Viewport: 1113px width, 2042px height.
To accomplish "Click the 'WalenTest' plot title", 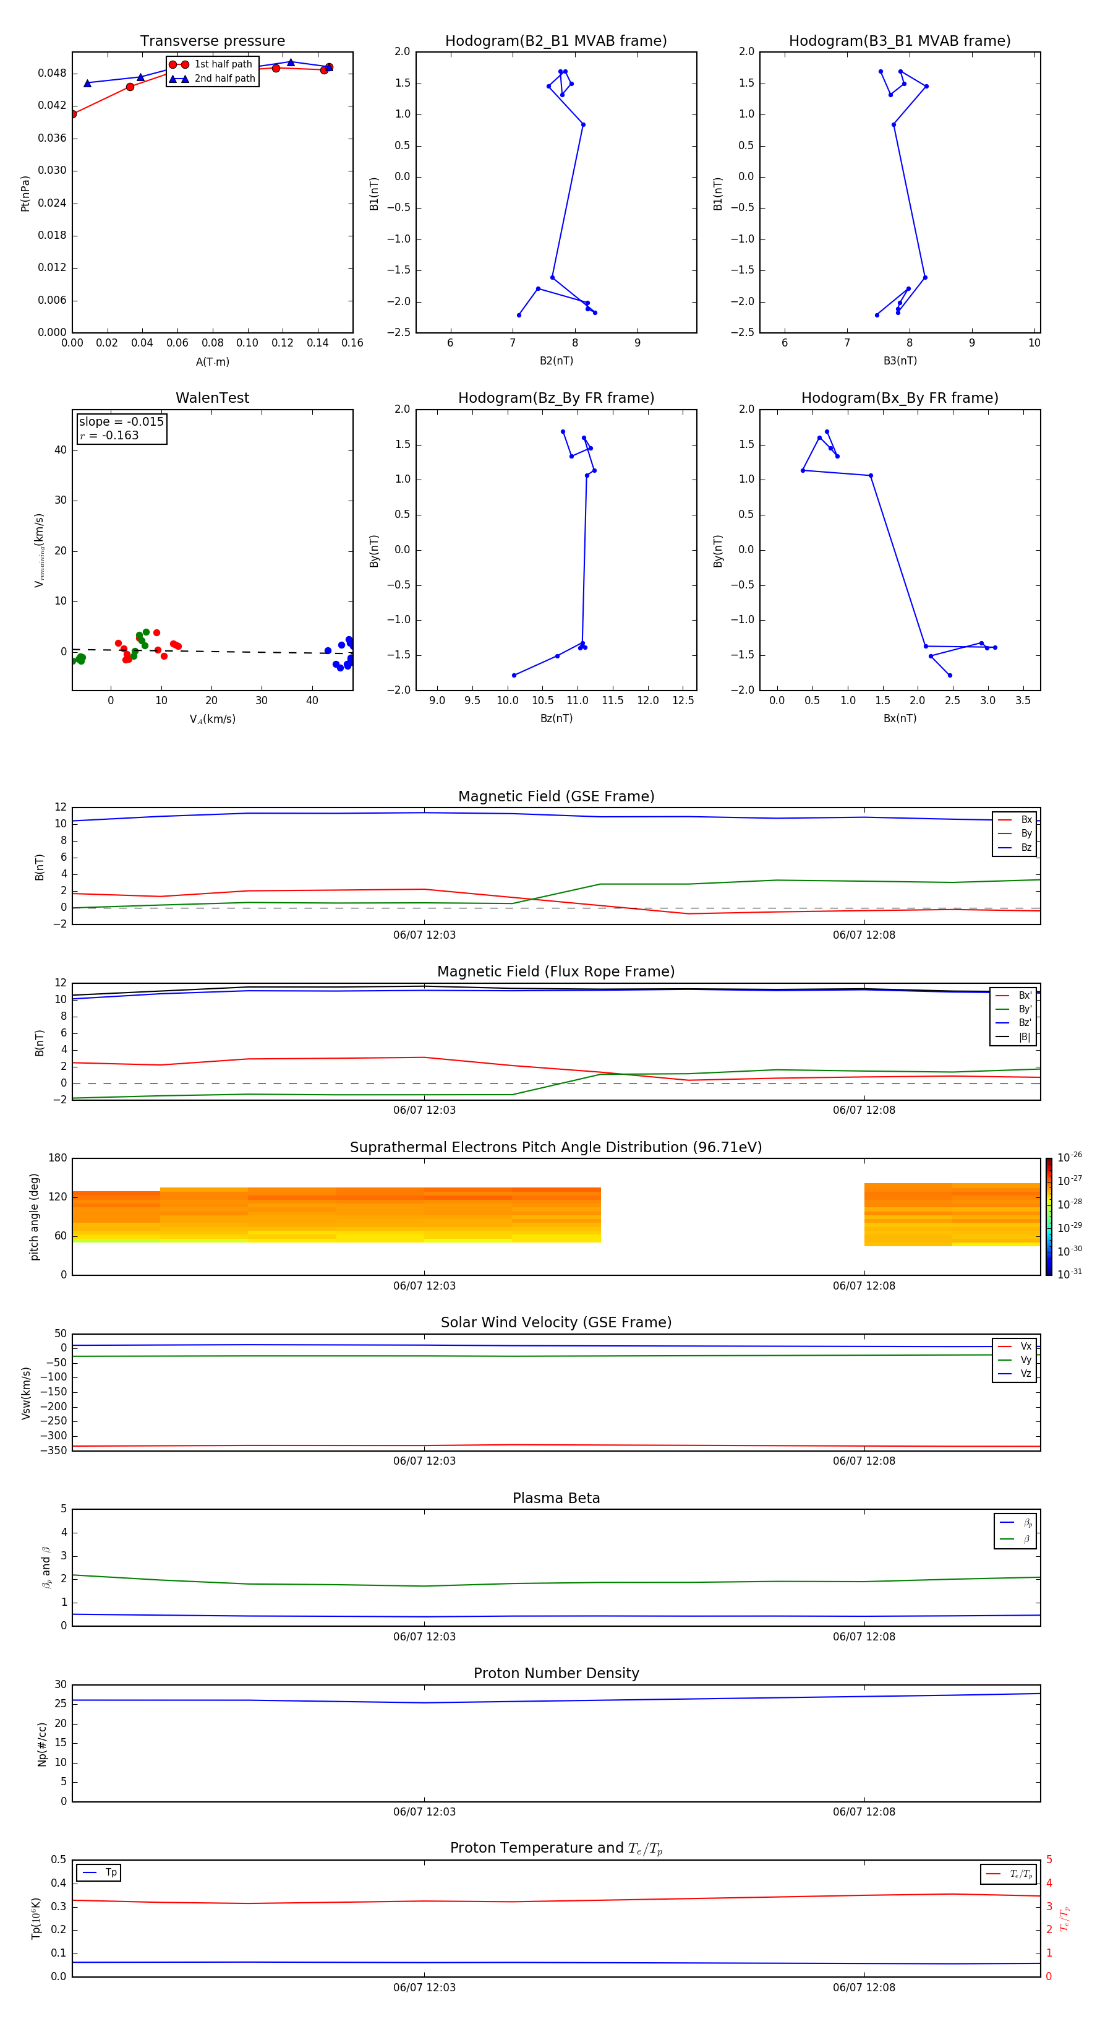I will [x=212, y=398].
